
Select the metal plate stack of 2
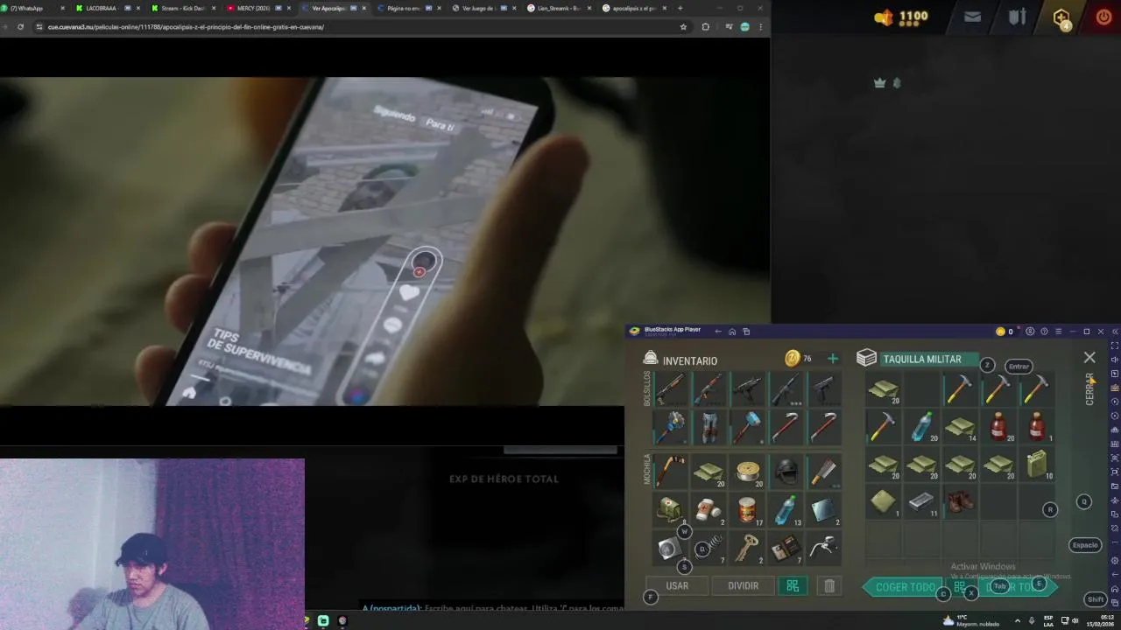point(823,510)
